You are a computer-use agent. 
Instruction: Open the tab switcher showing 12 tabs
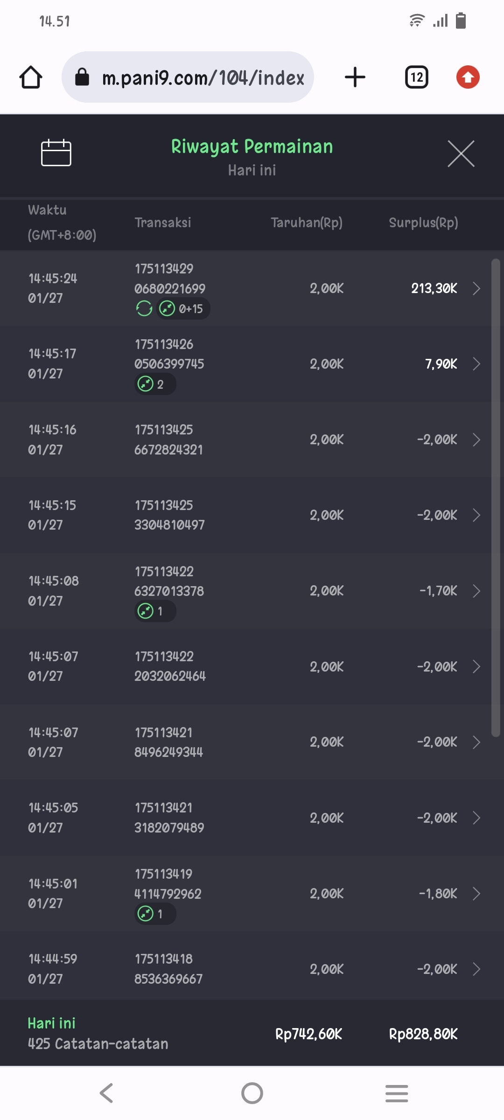pyautogui.click(x=416, y=77)
